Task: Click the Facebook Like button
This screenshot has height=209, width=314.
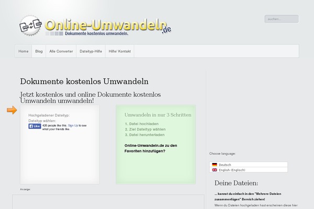Action: coord(35,126)
